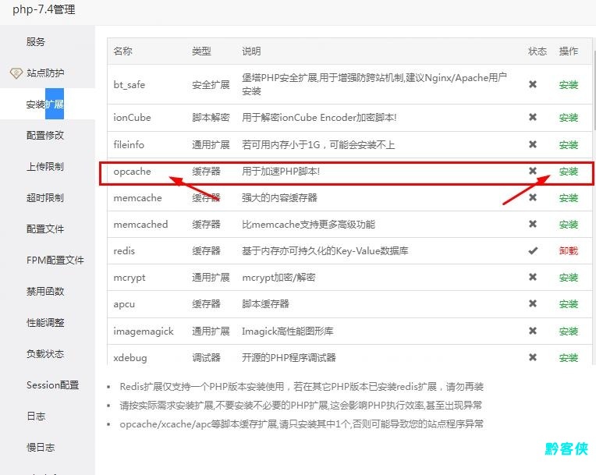
Task: Click the 状态 column header
Action: 537,51
